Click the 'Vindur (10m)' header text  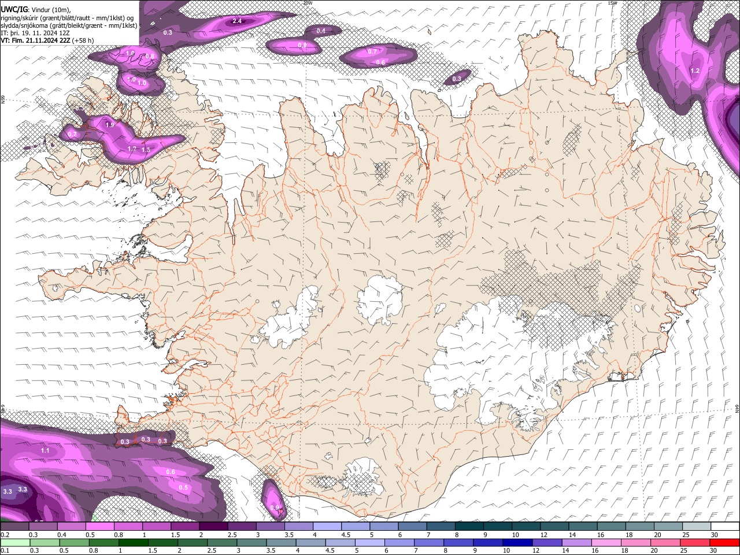coord(50,10)
